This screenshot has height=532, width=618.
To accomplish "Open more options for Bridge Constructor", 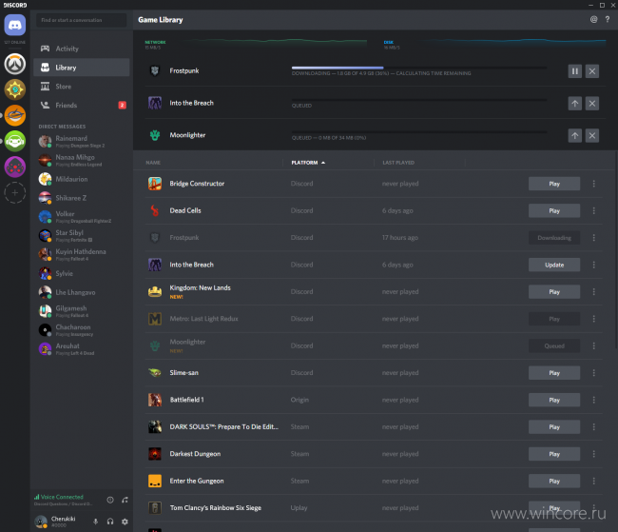I will (593, 184).
